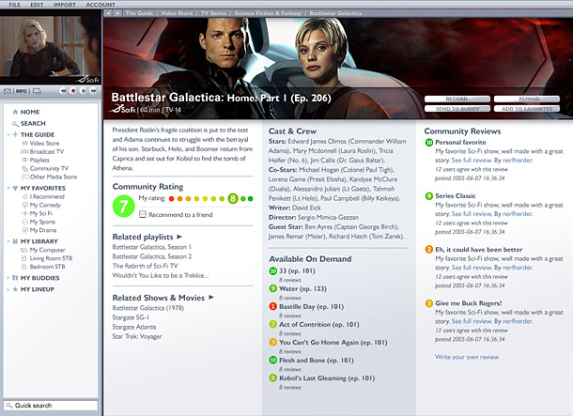Set my rating to the first red dot
The image size is (573, 416).
(x=171, y=199)
